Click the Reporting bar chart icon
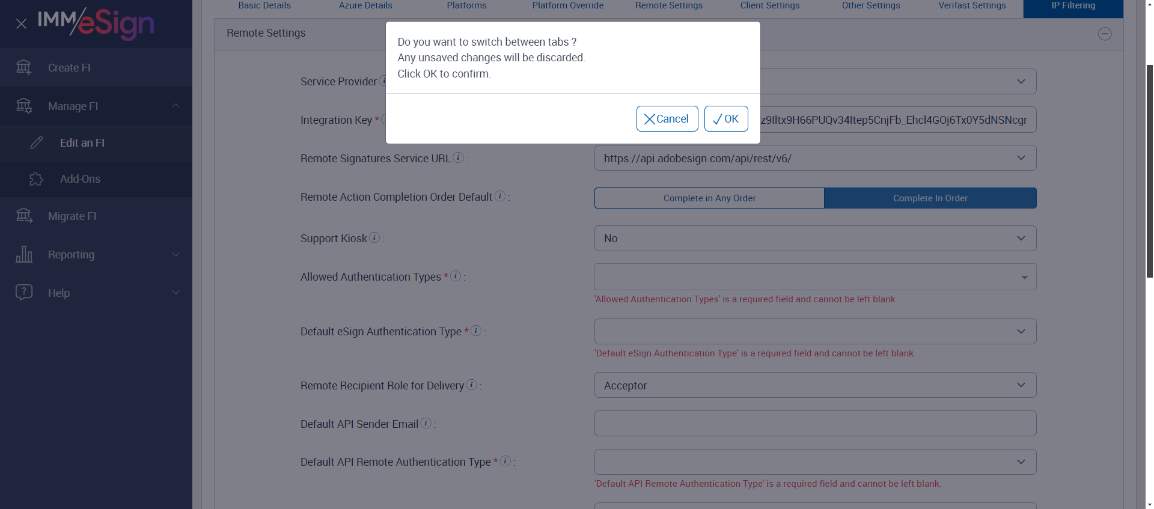This screenshot has width=1154, height=509. tap(24, 254)
